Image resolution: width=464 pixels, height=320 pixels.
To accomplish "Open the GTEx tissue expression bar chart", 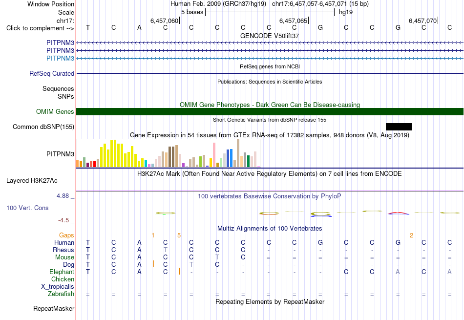I will tap(168, 153).
